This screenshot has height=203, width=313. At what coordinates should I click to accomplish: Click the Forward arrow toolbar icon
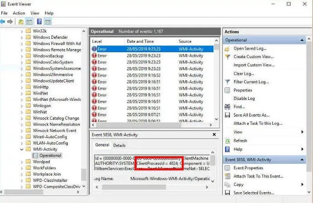(x=10, y=22)
